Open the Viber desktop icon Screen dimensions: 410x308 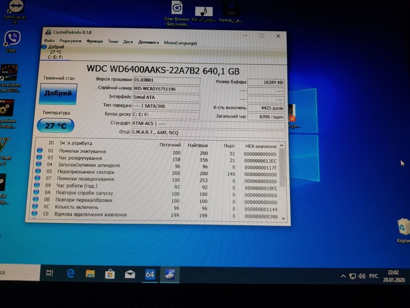pos(11,41)
